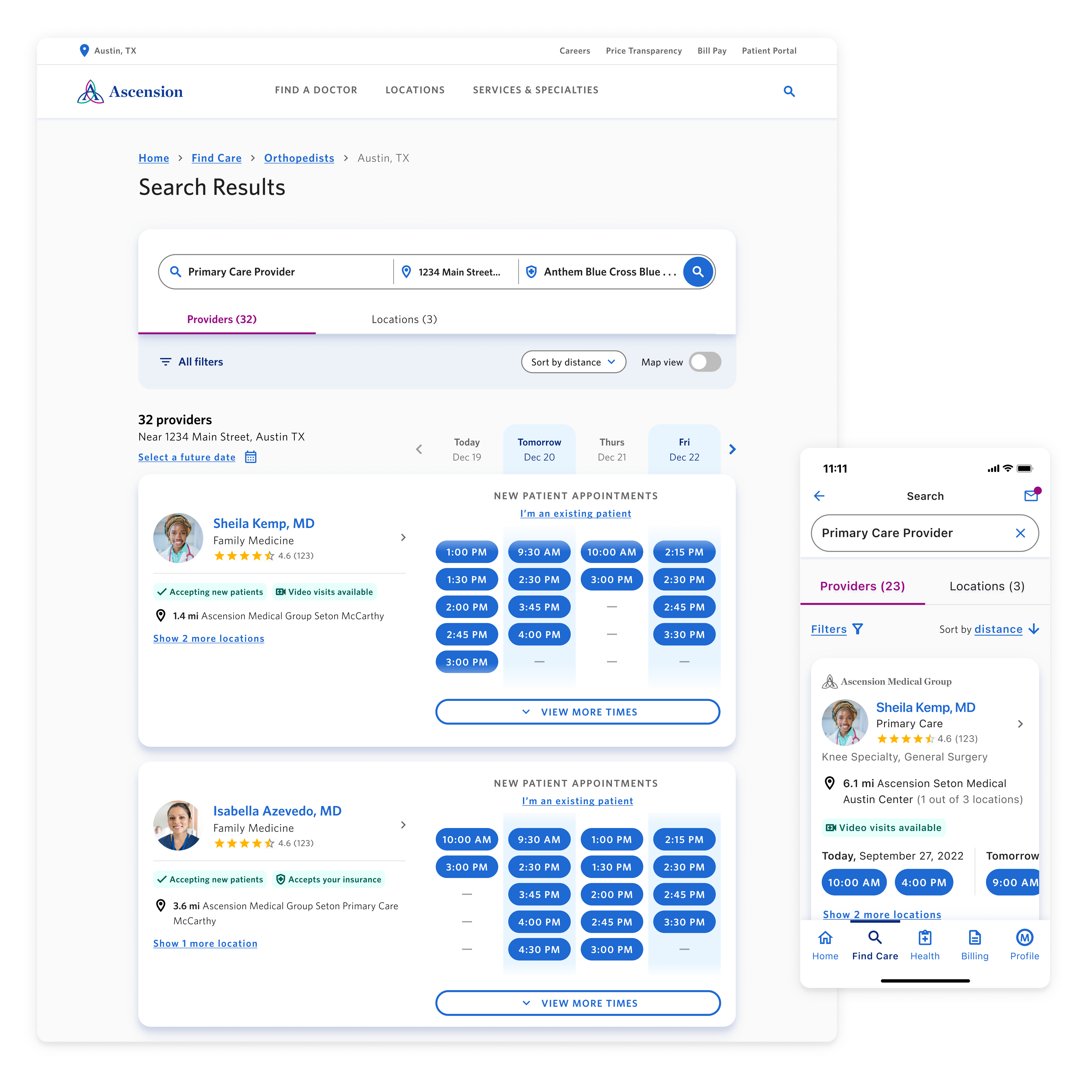
Task: Click Sheila Kemp's existing patient link
Action: (x=576, y=514)
